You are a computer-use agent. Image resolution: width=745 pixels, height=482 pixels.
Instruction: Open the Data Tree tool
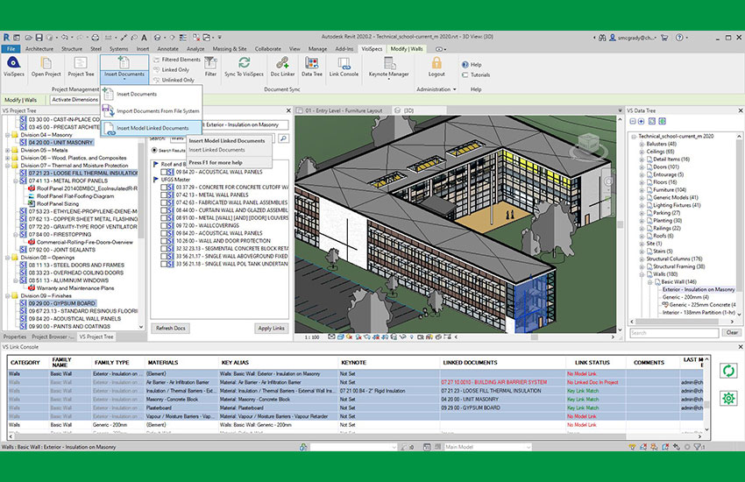(312, 66)
